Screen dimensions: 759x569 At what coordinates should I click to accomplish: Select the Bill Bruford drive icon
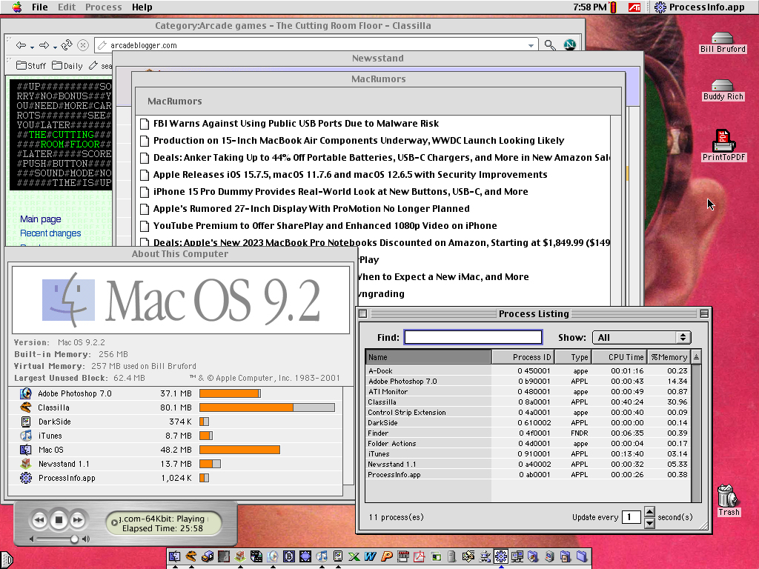click(723, 43)
